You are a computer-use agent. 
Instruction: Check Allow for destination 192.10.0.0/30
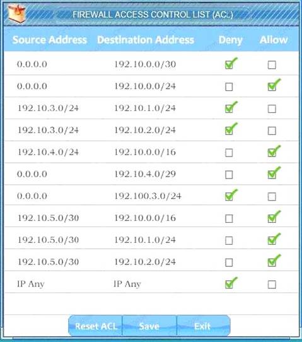(x=272, y=65)
